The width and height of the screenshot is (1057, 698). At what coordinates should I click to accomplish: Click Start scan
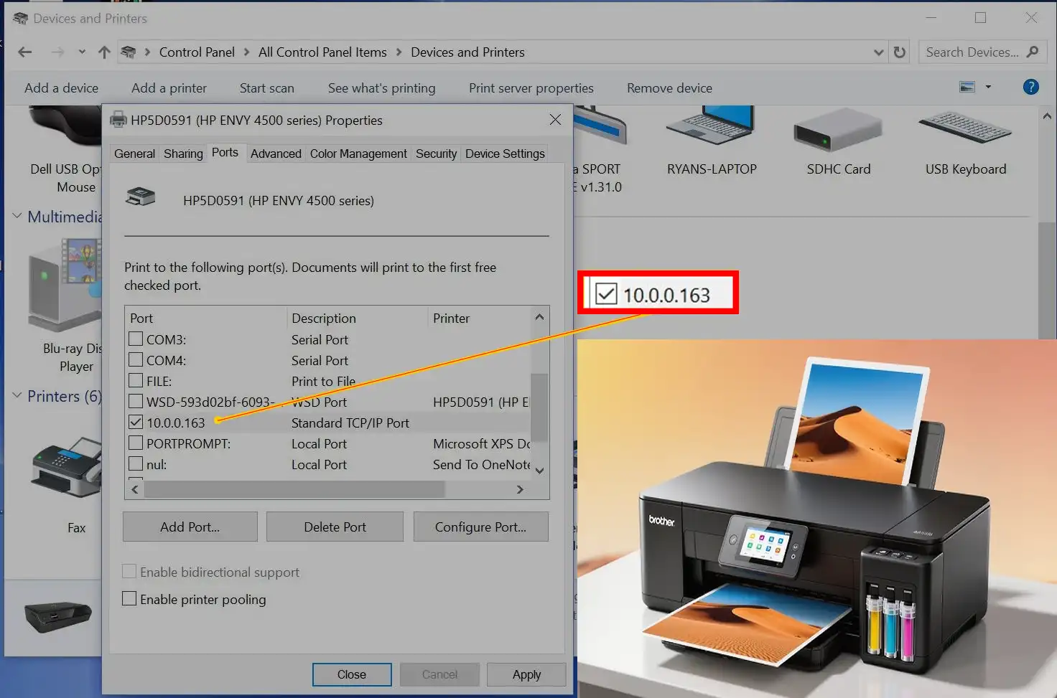pos(266,88)
